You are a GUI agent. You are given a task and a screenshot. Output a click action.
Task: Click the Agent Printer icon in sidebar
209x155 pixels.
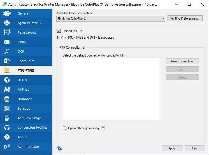click(7, 23)
